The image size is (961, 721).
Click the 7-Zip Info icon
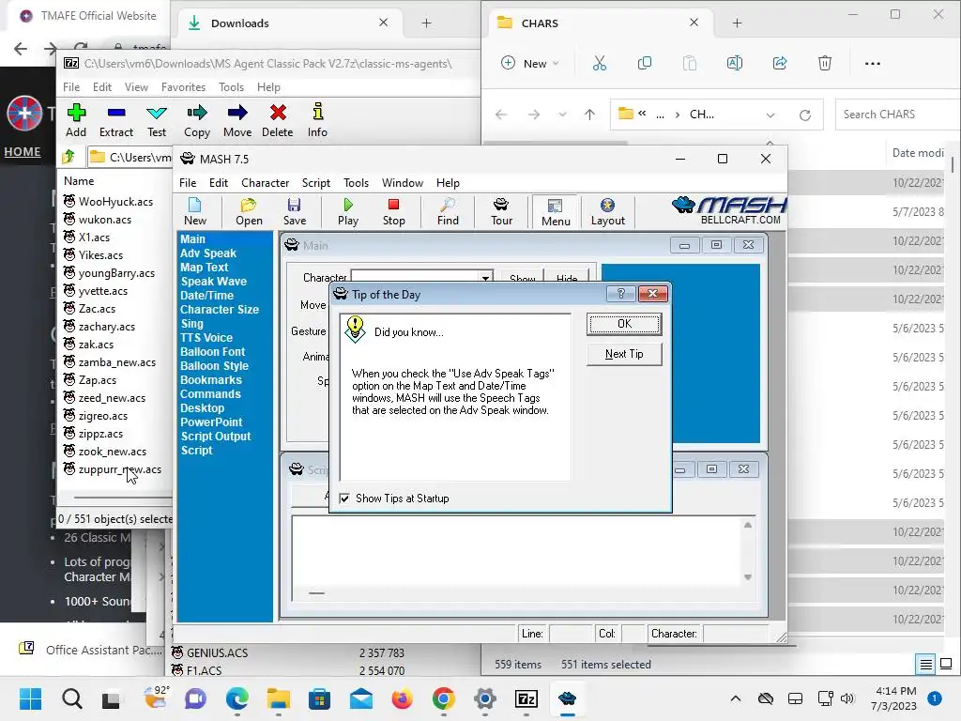(317, 120)
